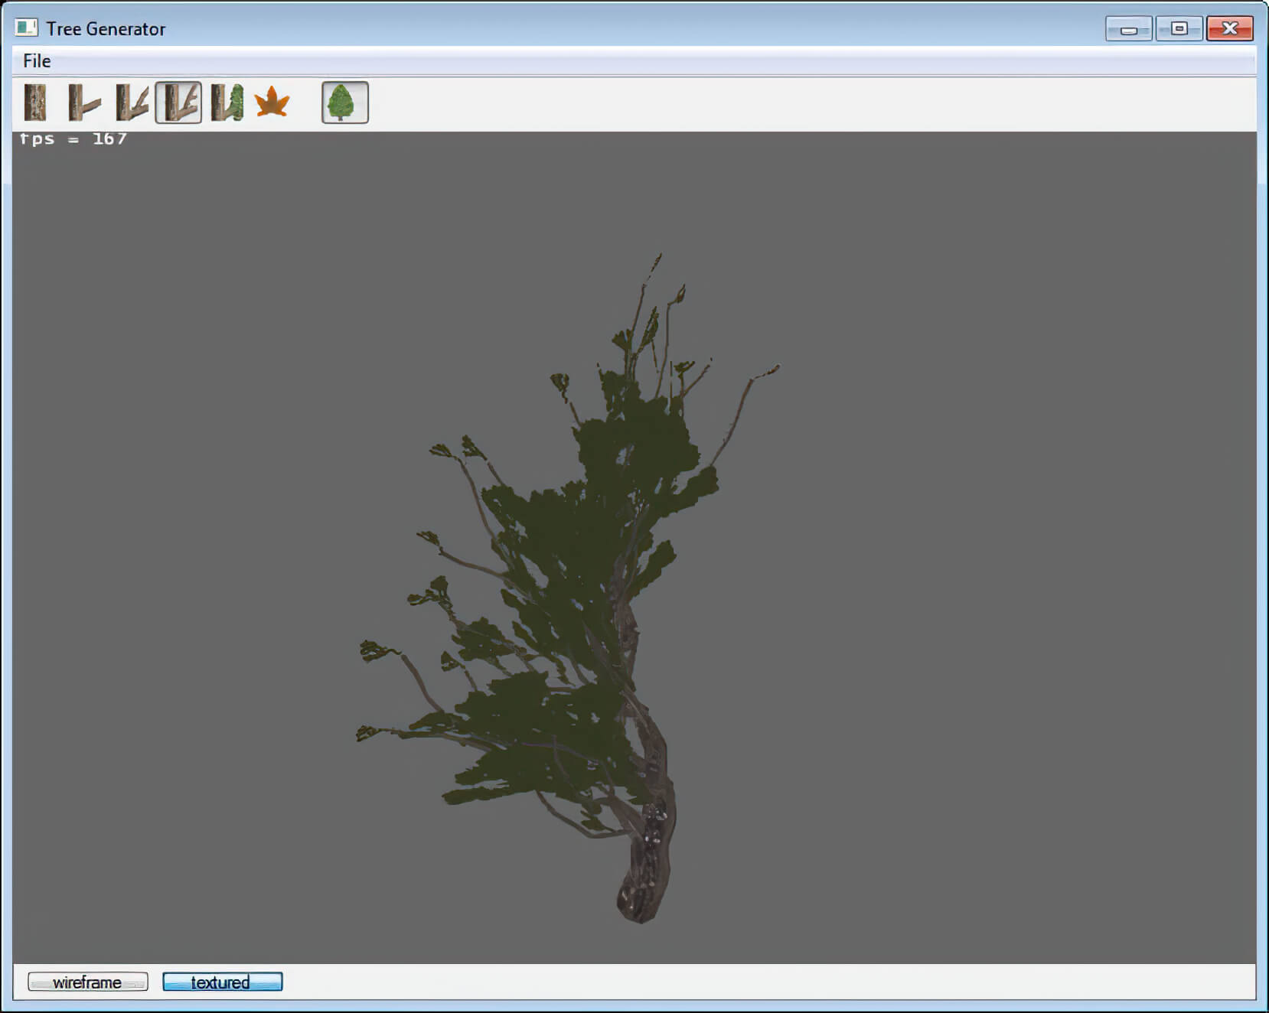Image resolution: width=1269 pixels, height=1013 pixels.
Task: Select the trunk with single straight branch icon
Action: [x=83, y=103]
